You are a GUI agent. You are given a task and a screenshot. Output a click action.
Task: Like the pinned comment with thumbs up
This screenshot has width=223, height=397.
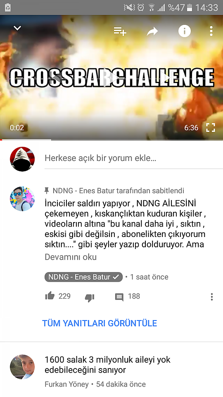(50, 296)
